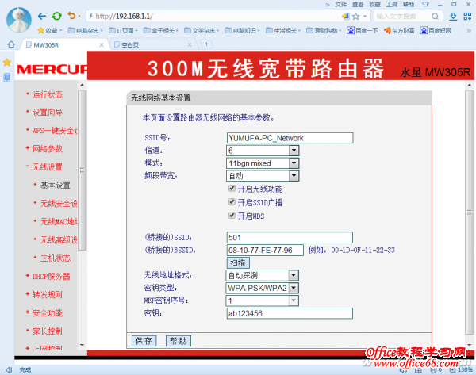Open the 帮助 menu
The image size is (476, 375).
[409, 5]
